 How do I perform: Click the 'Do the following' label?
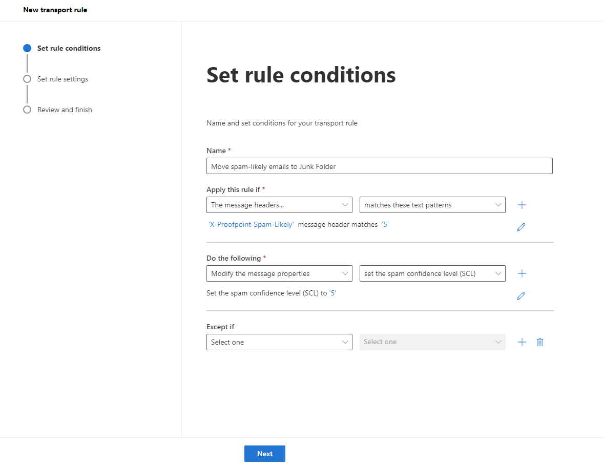coord(234,258)
